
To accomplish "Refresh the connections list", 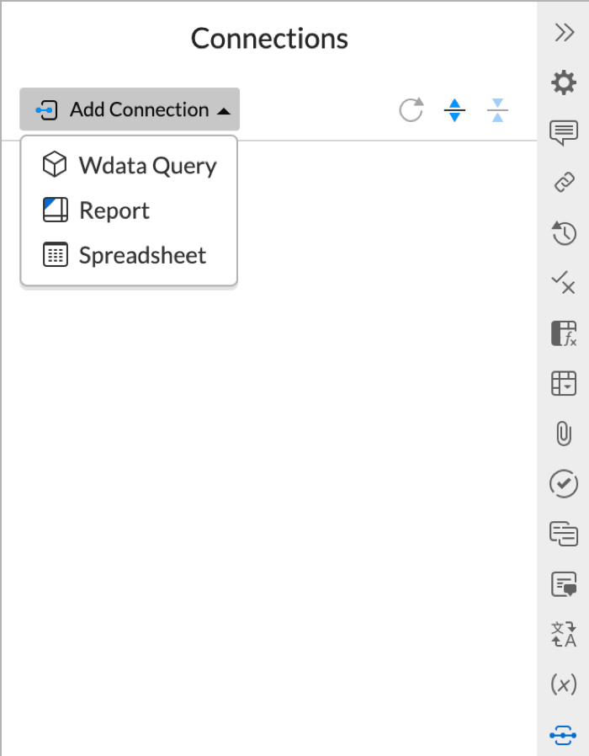I will click(x=411, y=109).
